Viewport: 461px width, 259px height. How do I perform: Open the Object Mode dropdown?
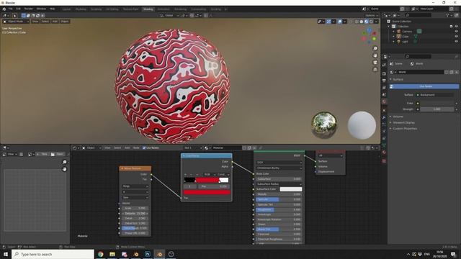click(x=16, y=22)
